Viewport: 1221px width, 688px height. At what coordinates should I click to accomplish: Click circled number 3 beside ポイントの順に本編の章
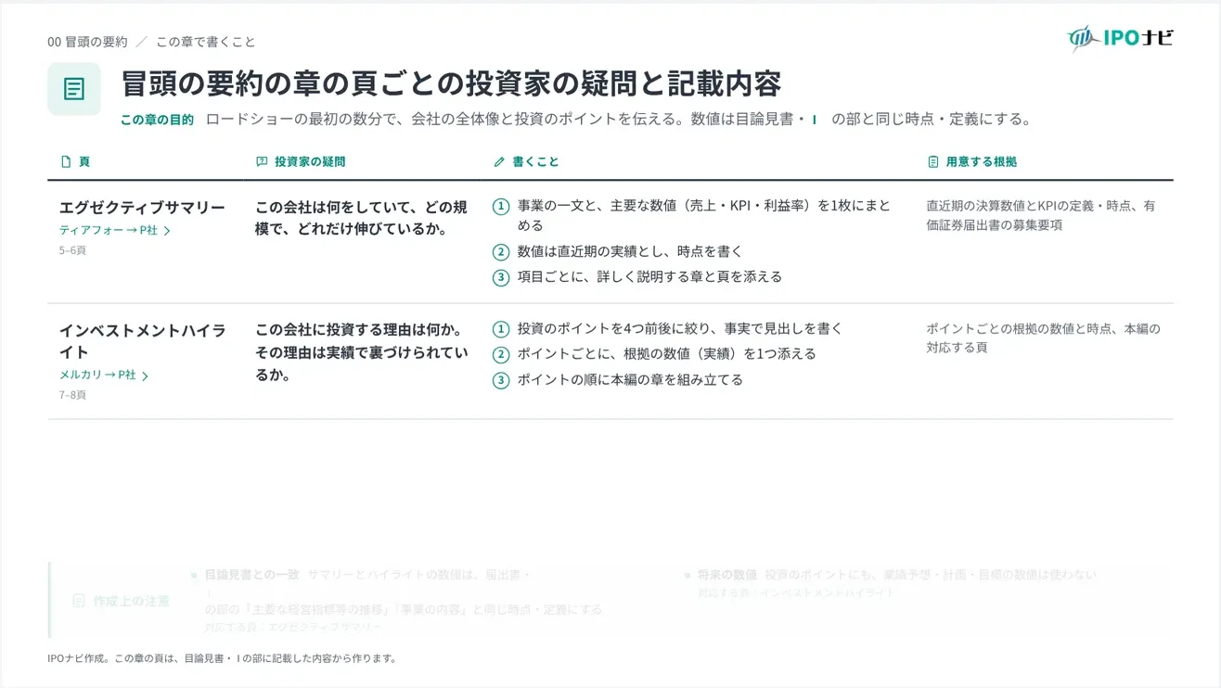pos(501,379)
